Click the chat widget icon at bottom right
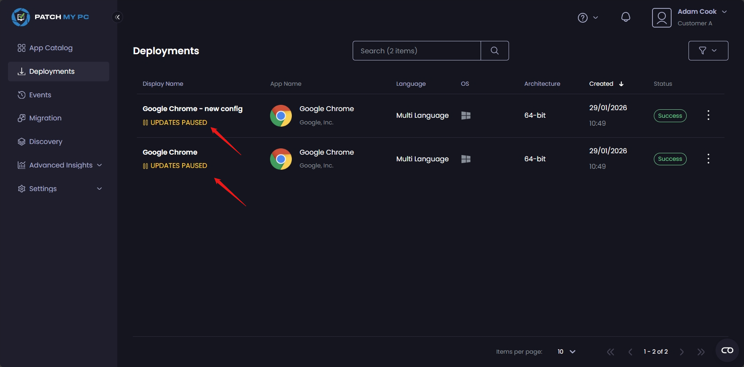 point(727,351)
